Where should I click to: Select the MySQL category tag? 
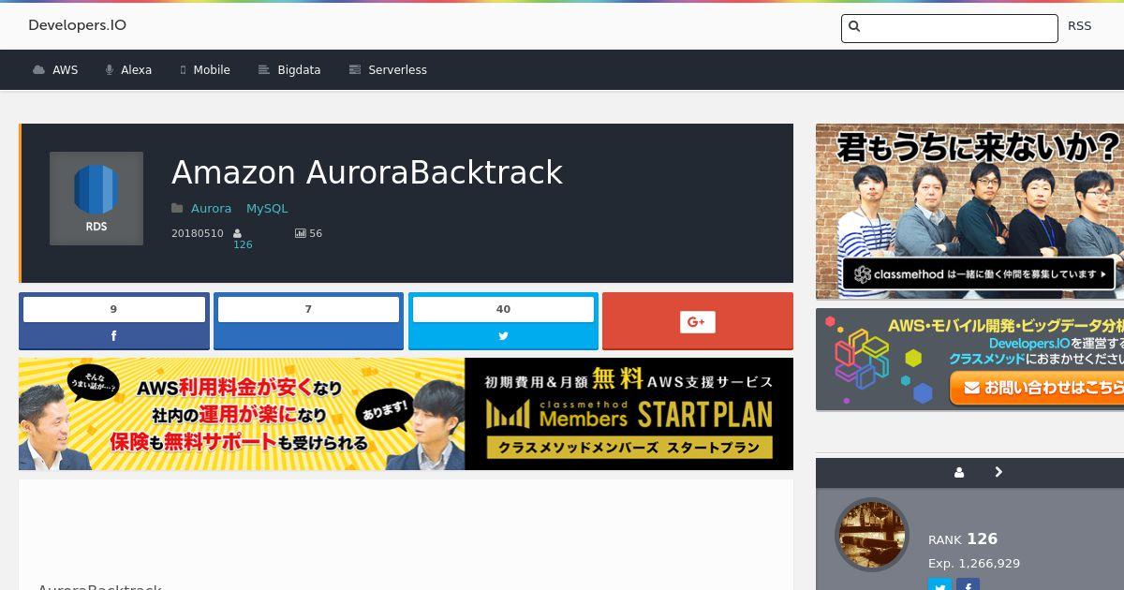click(267, 208)
